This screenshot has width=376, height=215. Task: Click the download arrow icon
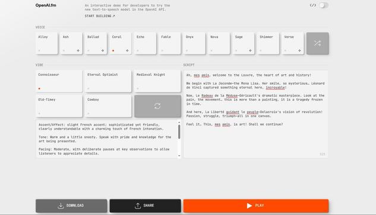[x=61, y=206]
